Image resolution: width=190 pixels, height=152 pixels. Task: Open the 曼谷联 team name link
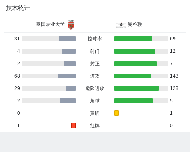(135, 24)
